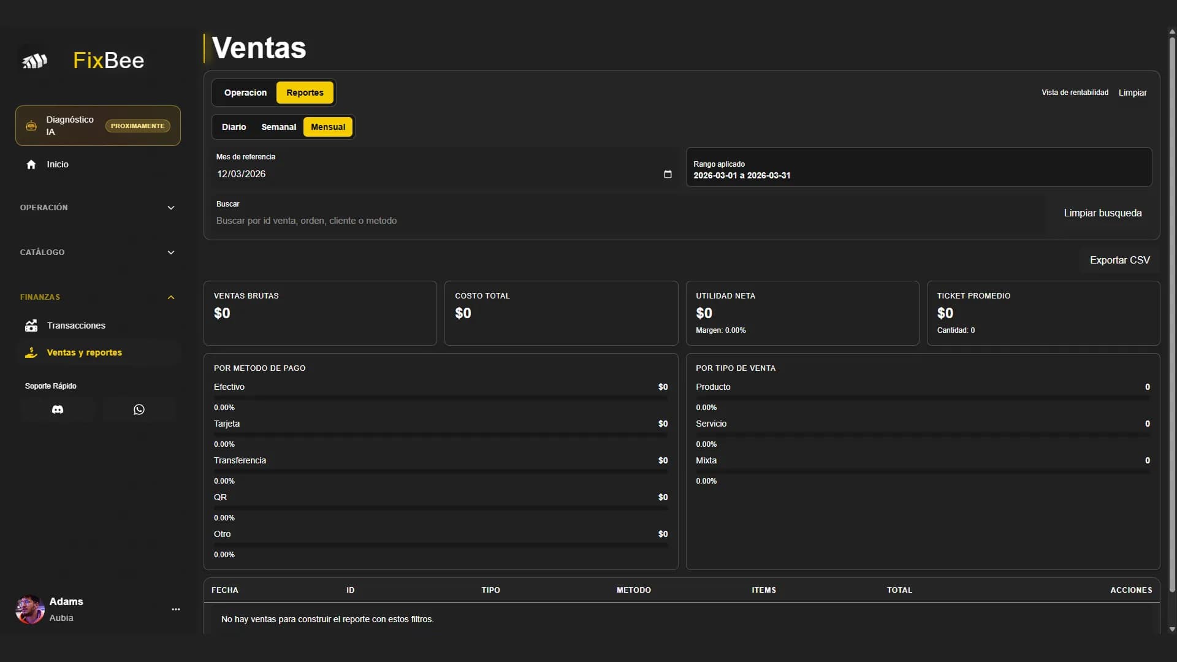This screenshot has height=662, width=1177.
Task: Open the calendar picker for Mes de referencia
Action: click(x=668, y=174)
